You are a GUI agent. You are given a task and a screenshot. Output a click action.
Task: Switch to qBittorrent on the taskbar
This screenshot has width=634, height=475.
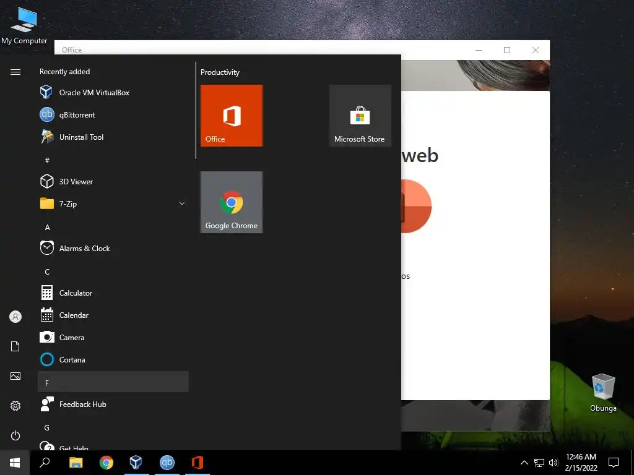(x=167, y=463)
